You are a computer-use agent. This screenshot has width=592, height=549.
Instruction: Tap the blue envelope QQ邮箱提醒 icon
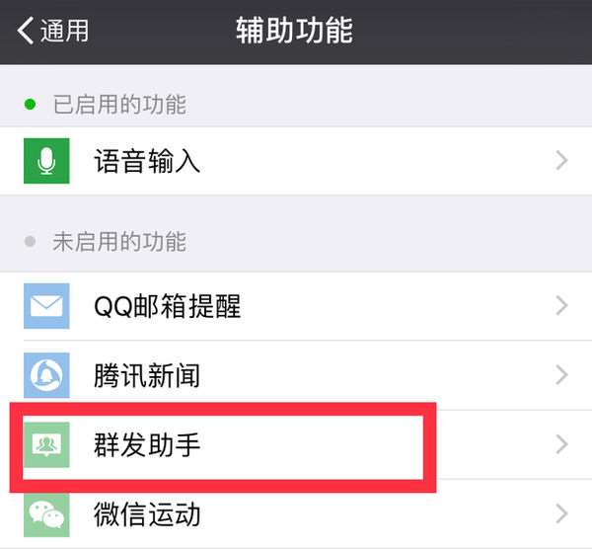tap(46, 306)
